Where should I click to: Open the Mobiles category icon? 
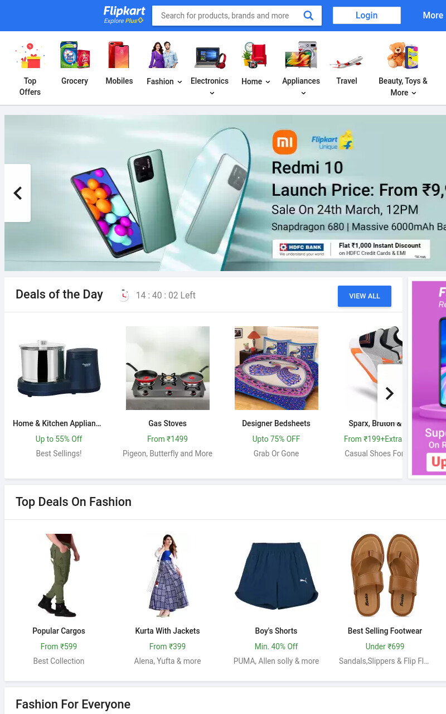[119, 55]
